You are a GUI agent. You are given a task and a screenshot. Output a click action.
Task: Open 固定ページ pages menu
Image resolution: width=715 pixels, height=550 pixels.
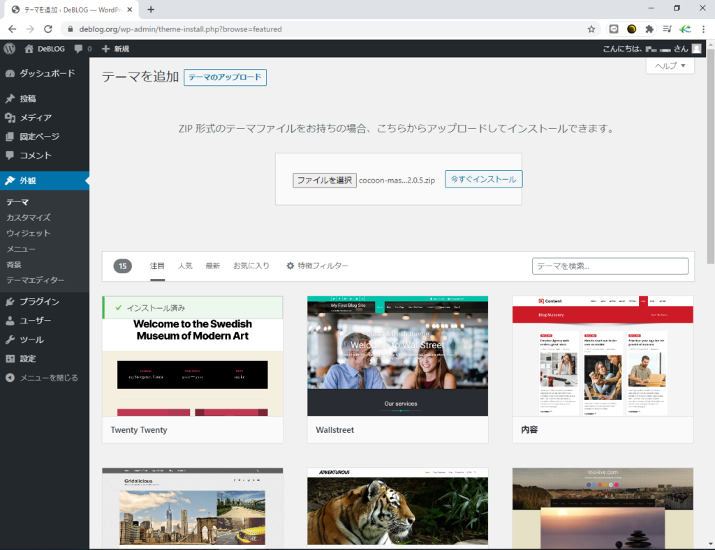click(45, 137)
